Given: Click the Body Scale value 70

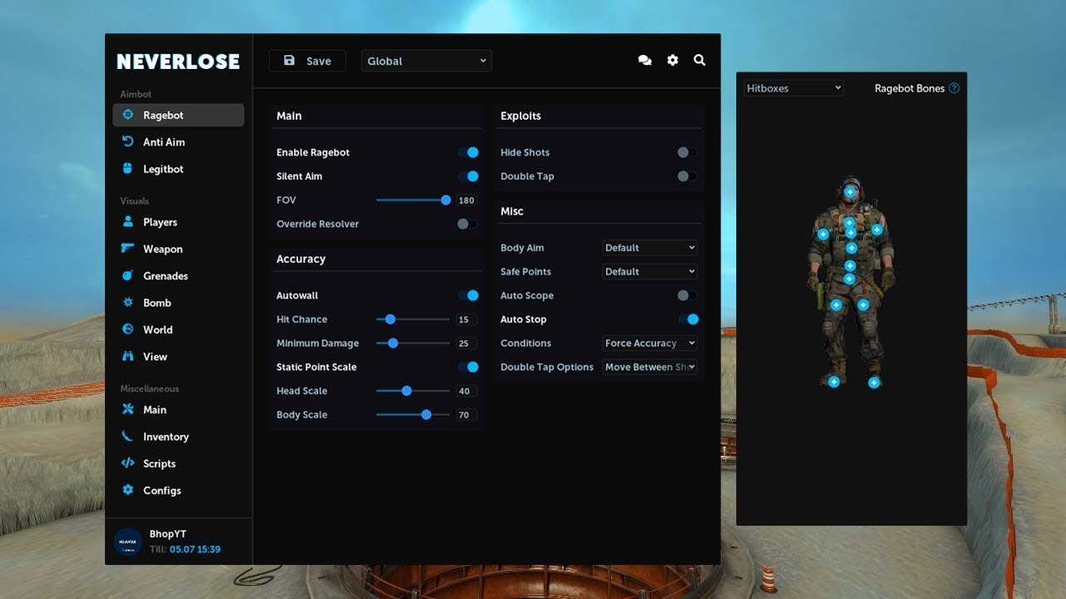Looking at the screenshot, I should click(x=466, y=415).
